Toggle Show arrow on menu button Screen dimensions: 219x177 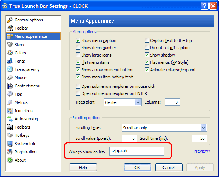(x=78, y=70)
